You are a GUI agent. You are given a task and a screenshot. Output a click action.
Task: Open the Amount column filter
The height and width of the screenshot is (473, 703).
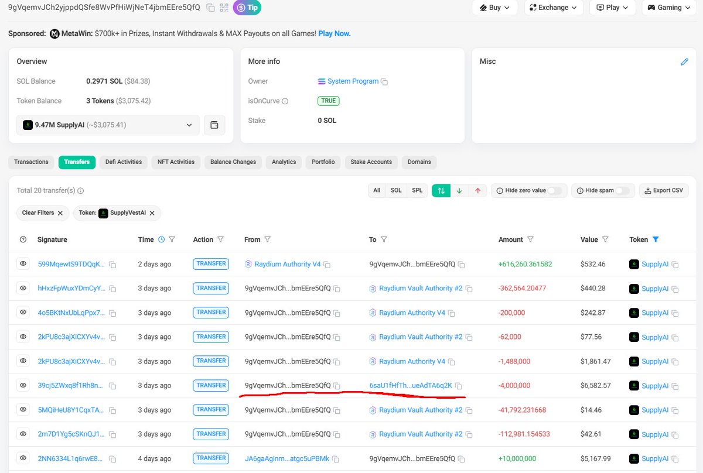tap(530, 239)
